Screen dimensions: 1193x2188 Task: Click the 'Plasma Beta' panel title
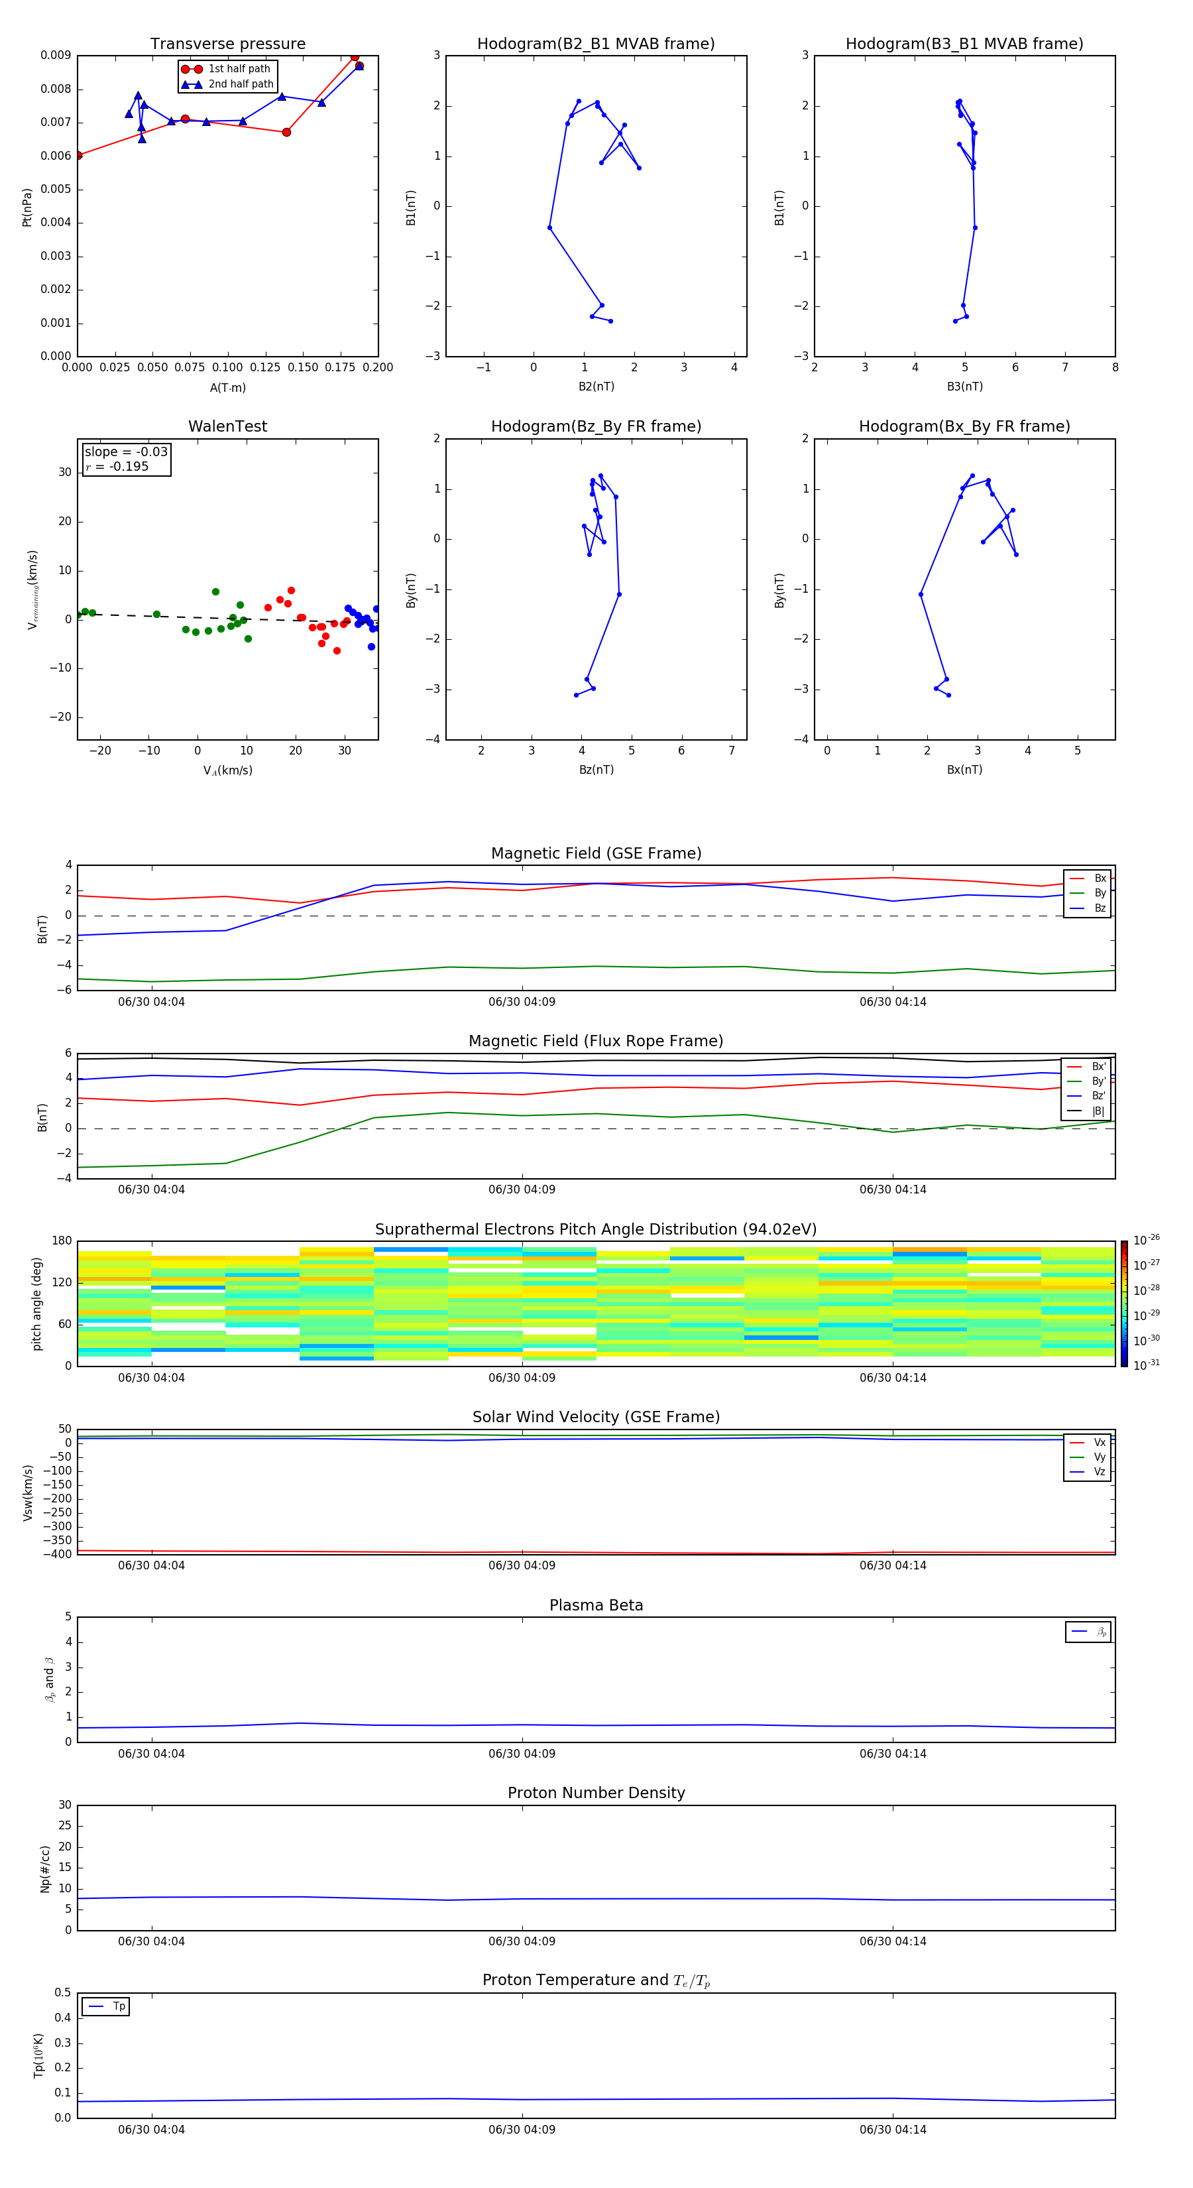596,1605
